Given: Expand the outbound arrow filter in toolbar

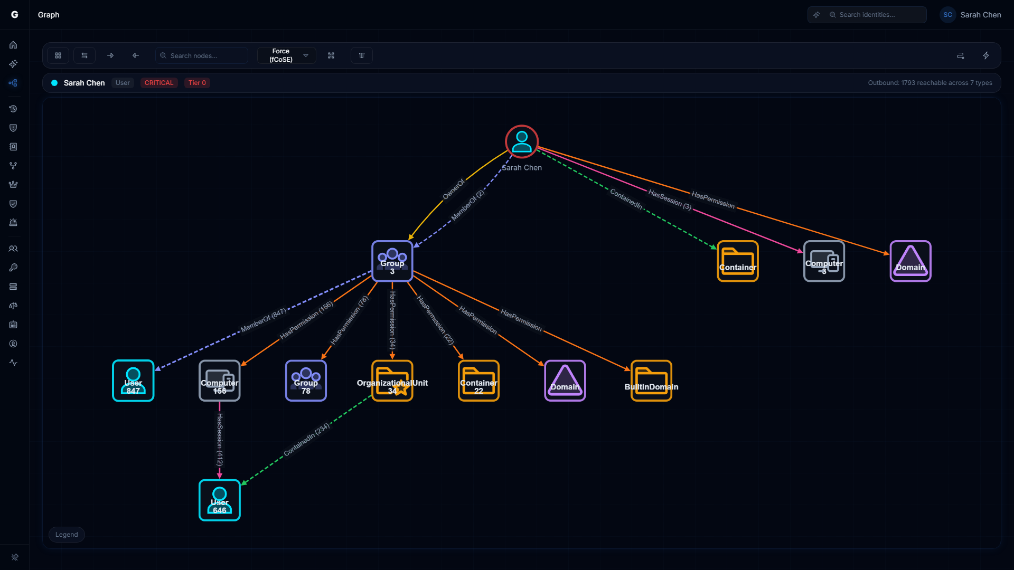Looking at the screenshot, I should [110, 55].
